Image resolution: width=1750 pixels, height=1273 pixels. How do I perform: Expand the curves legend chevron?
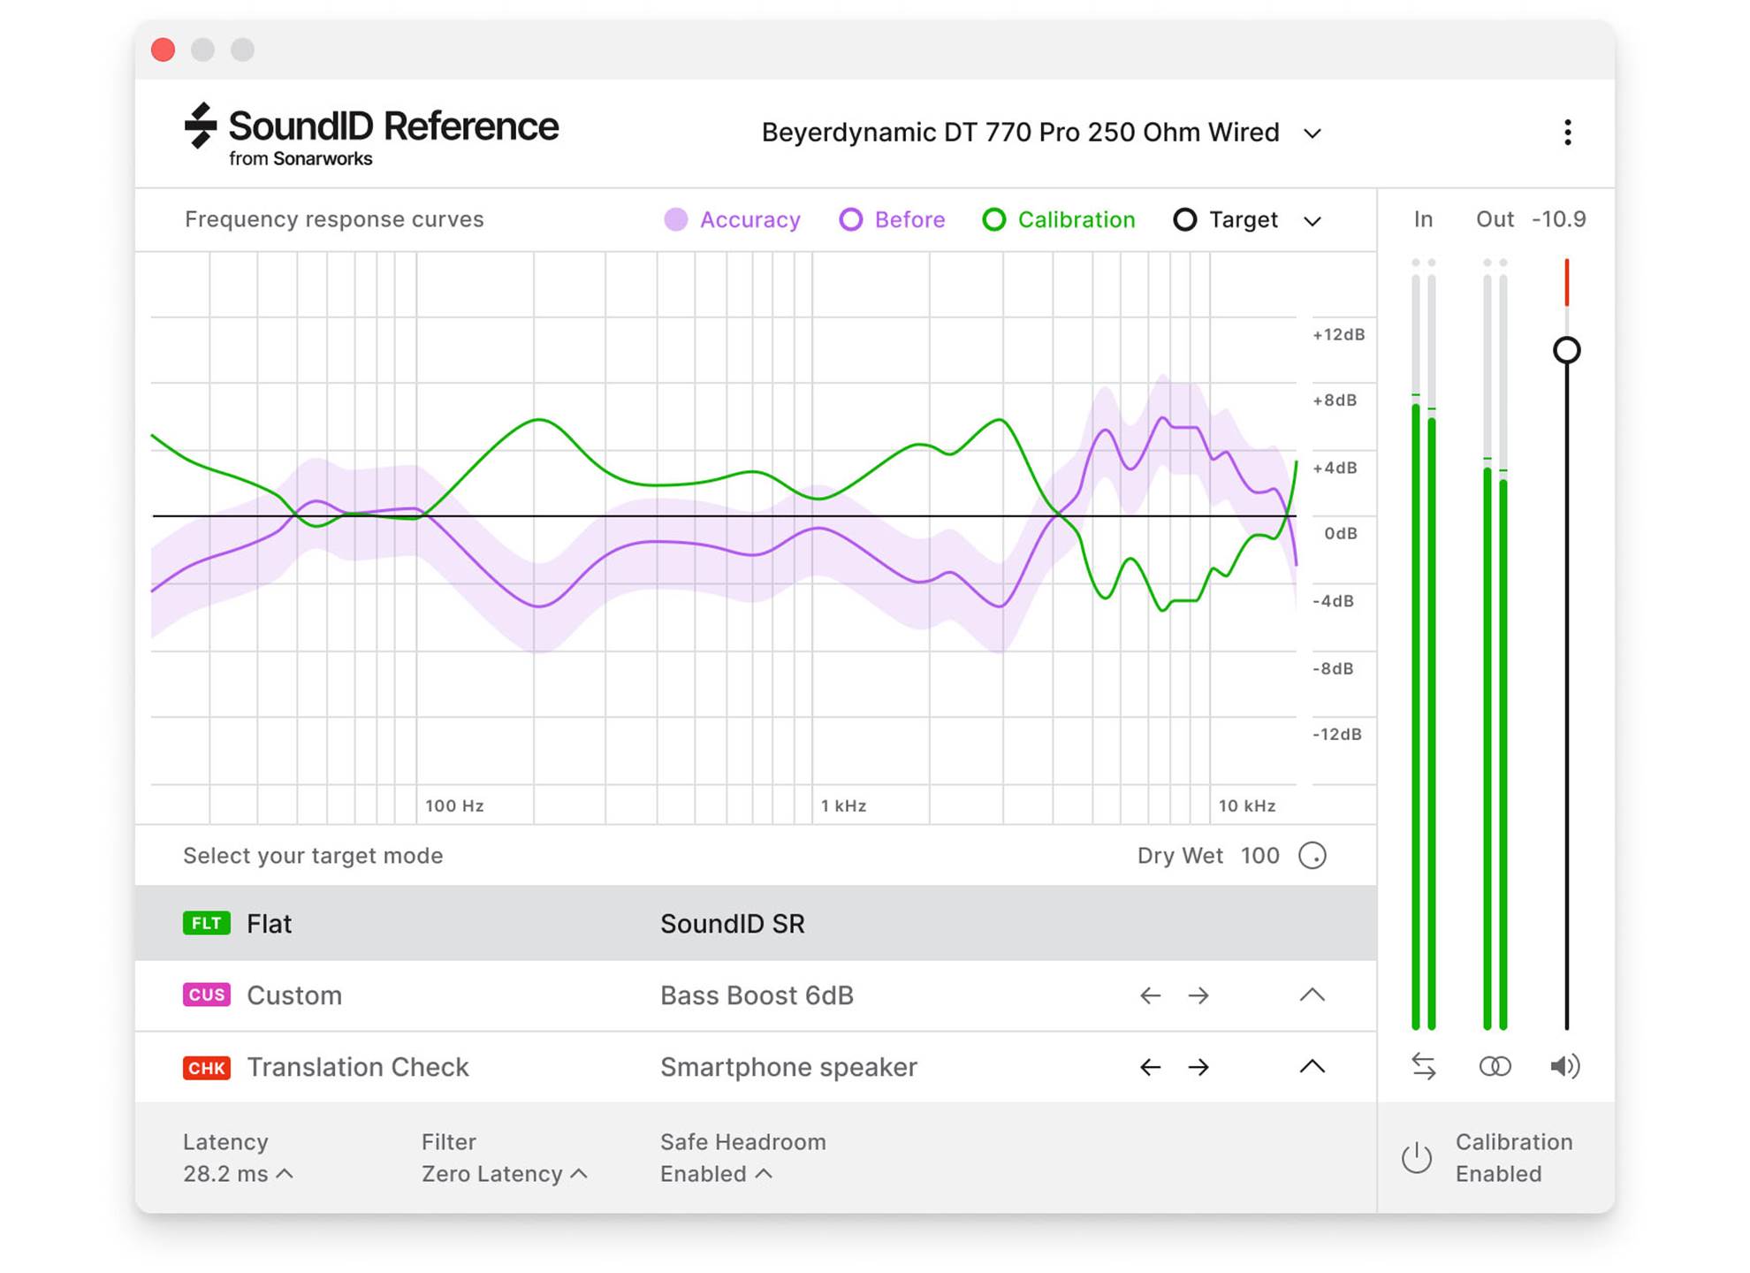[1312, 221]
